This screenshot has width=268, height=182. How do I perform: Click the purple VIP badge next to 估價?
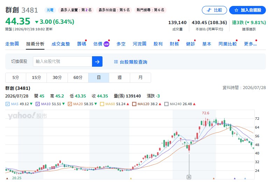(x=106, y=44)
